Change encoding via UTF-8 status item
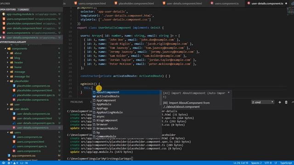This screenshot has width=294, height=165. 268,163
